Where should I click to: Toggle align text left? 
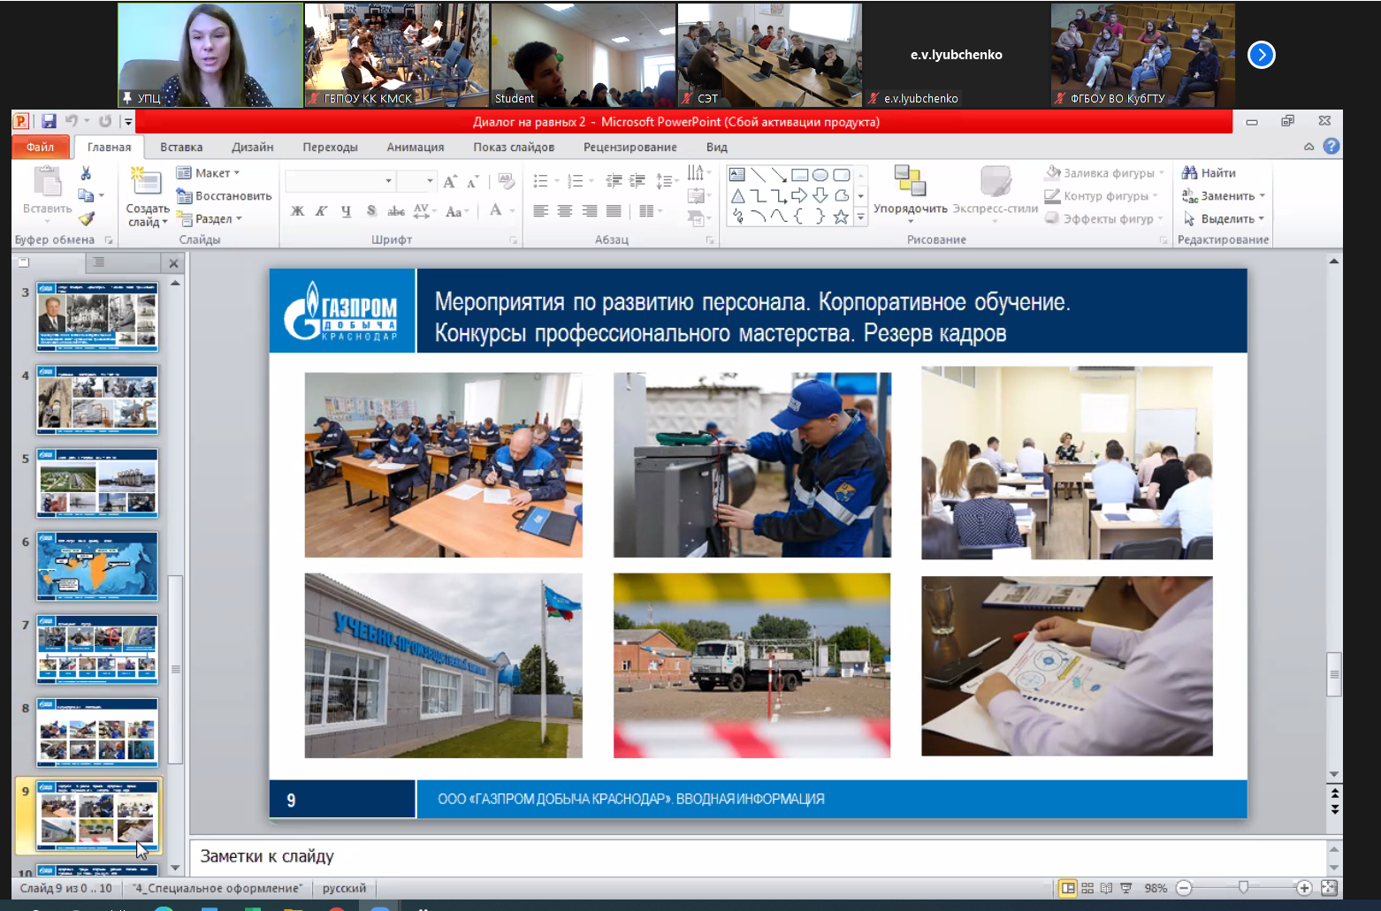(541, 210)
